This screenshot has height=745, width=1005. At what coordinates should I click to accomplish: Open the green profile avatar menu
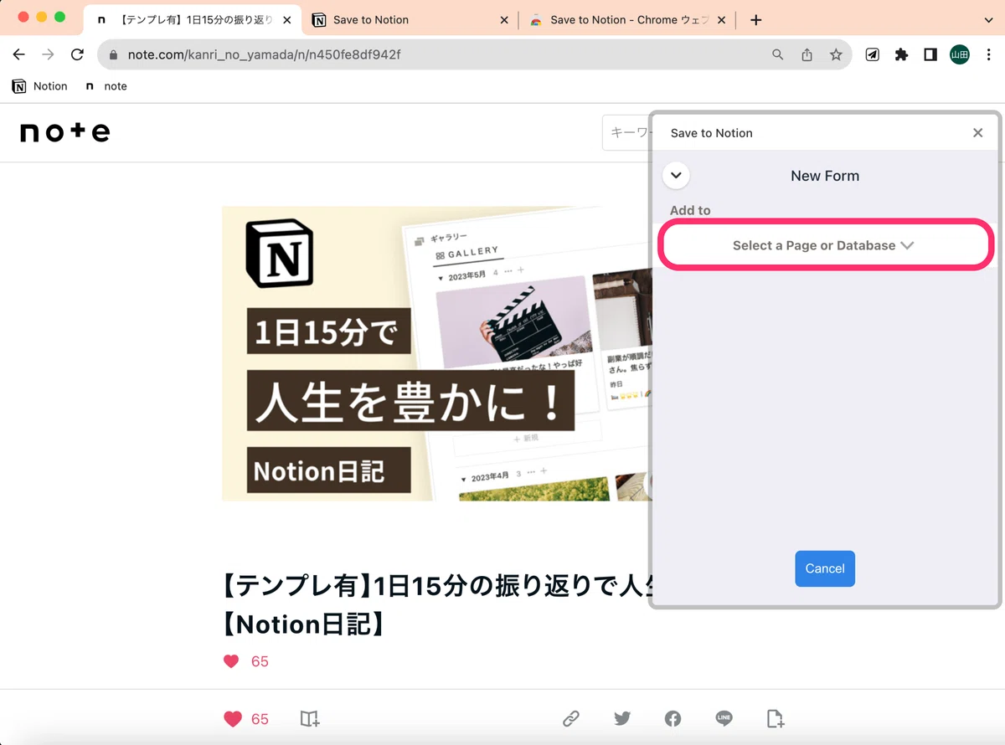coord(959,54)
